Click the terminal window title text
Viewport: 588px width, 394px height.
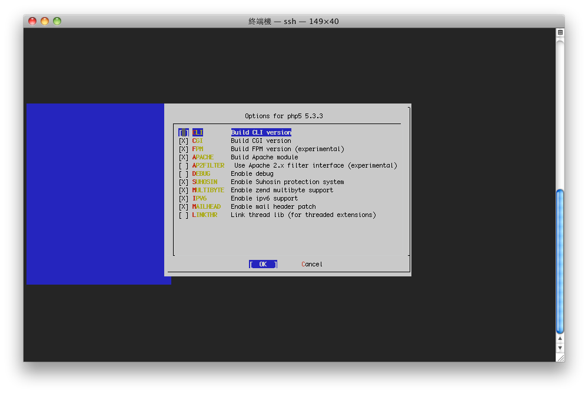coord(294,21)
